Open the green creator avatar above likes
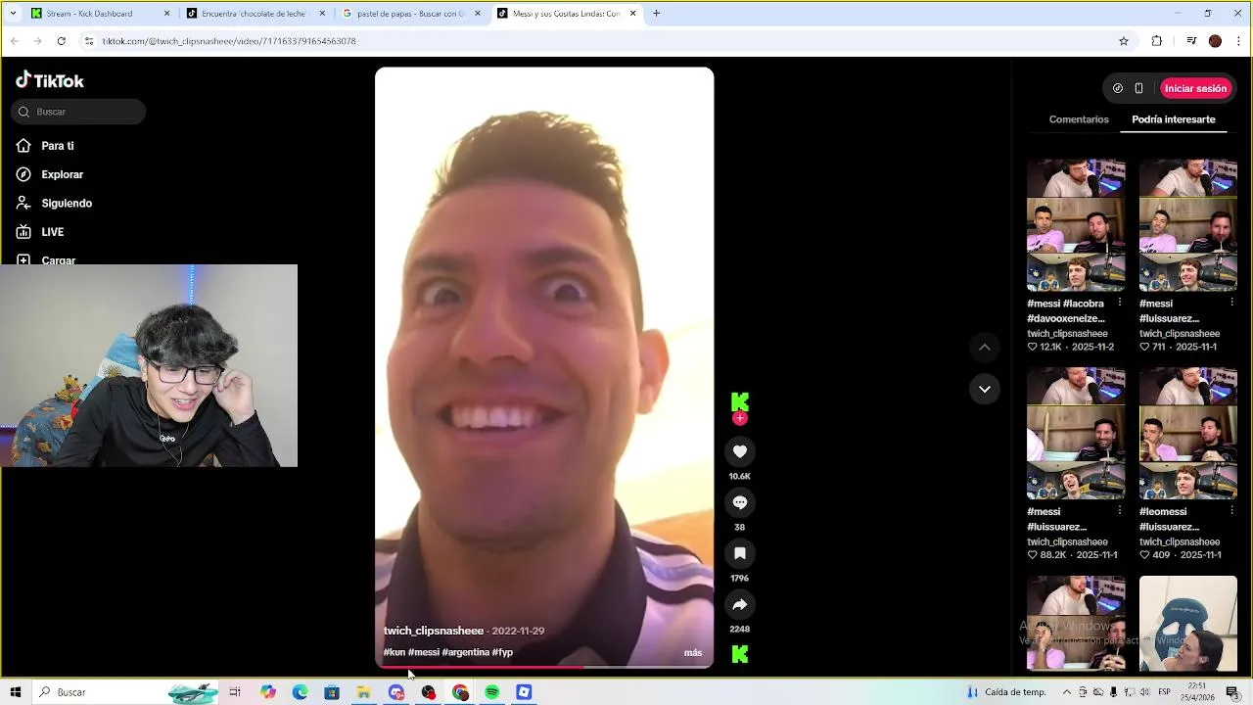This screenshot has width=1253, height=705. click(x=740, y=401)
